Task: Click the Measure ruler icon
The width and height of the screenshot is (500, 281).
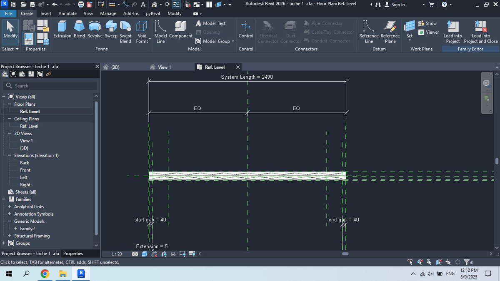Action: click(x=112, y=5)
